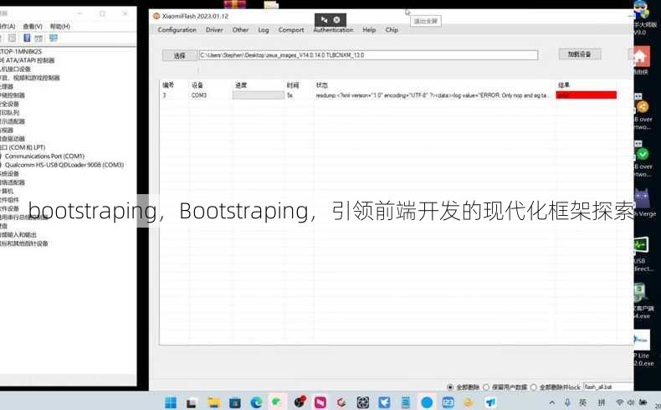Click the blue properties icon in Device Manager toolbar
This screenshot has width=661, height=410.
(27, 38)
